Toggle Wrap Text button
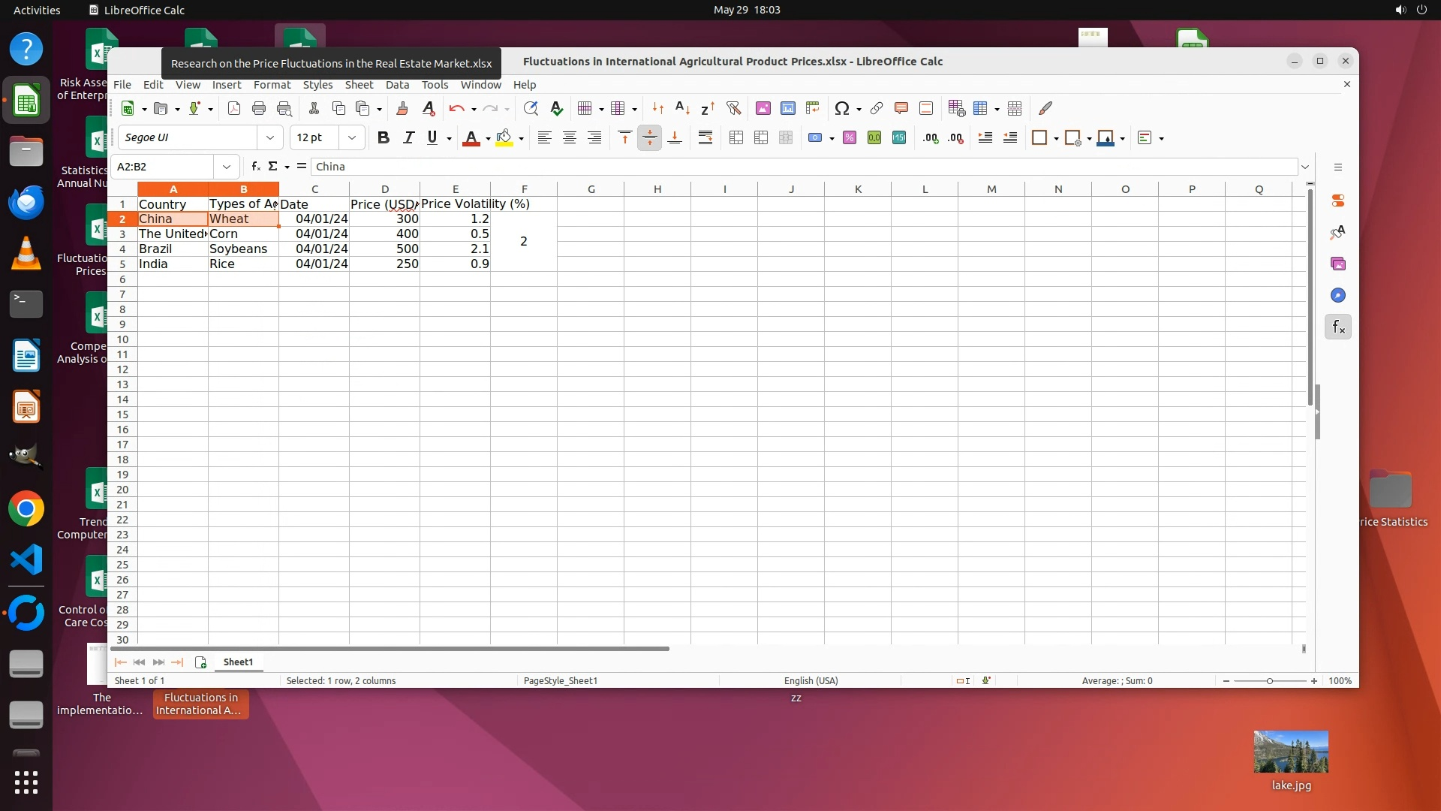The width and height of the screenshot is (1441, 811). click(705, 137)
